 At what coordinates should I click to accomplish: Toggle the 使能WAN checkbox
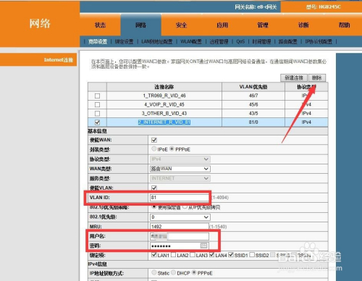point(154,140)
